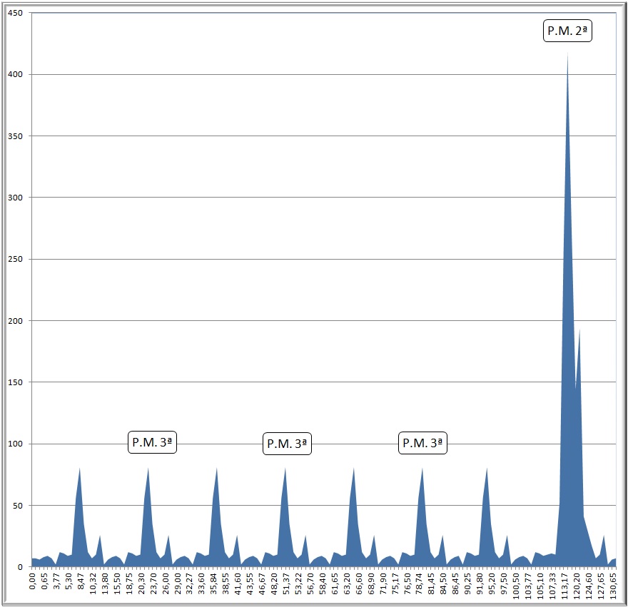
Task: Click the 250 label on vertical axis
Action: [x=15, y=260]
